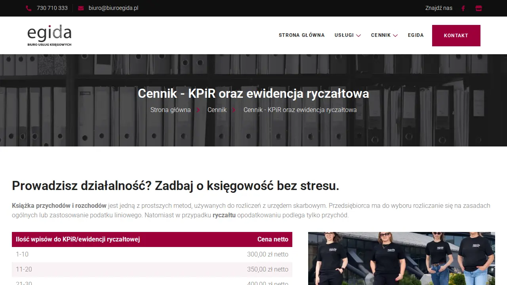
Task: Open the Usługi menu item
Action: 344,35
